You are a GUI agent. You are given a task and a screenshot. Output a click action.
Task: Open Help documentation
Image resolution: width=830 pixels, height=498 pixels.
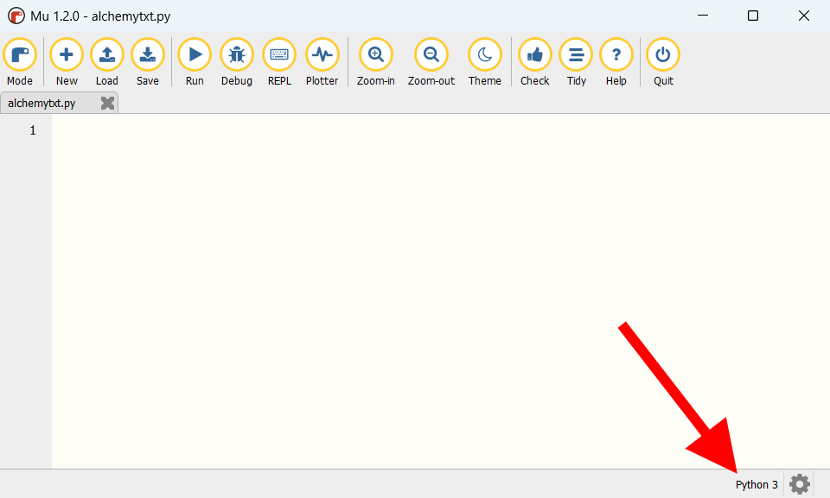616,55
